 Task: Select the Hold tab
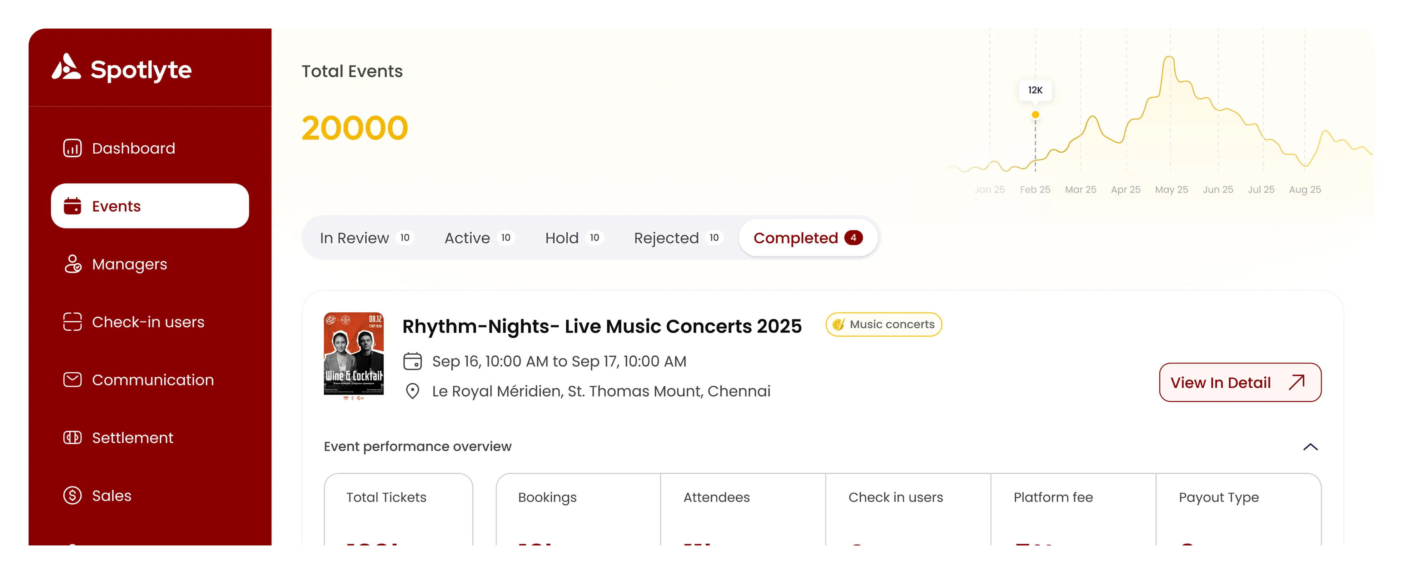[x=573, y=238]
